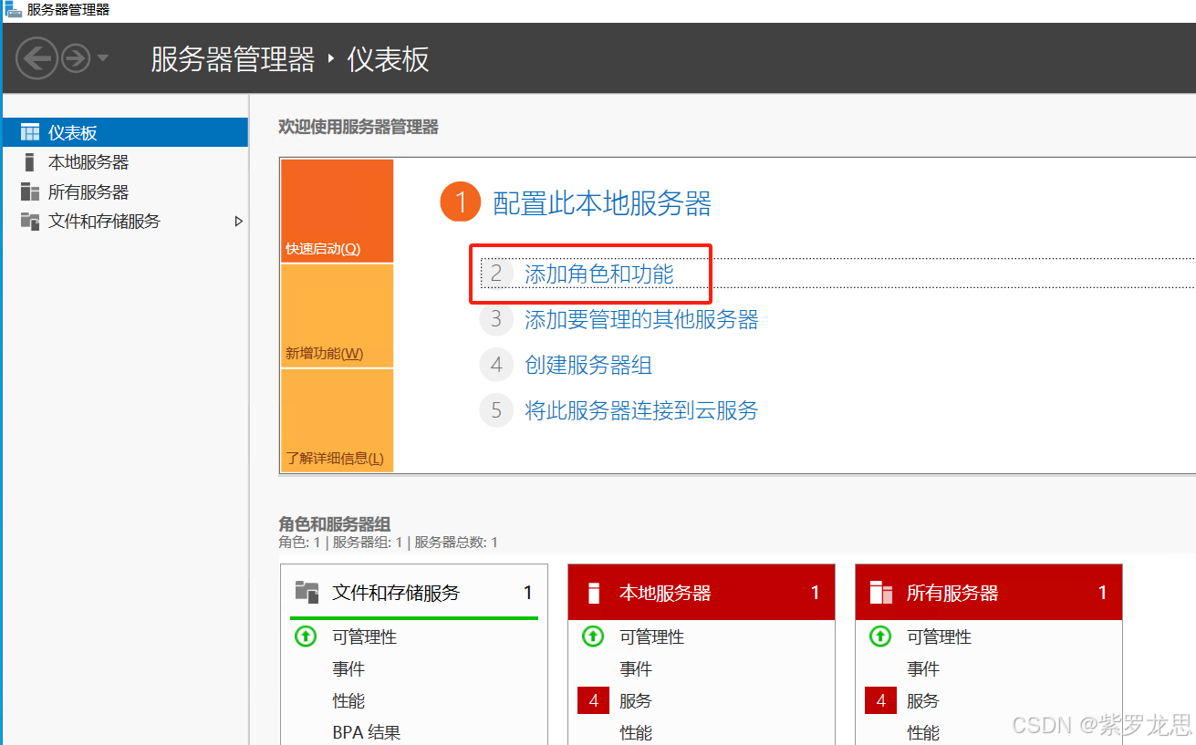Click 创建服务器组 link
Image resolution: width=1196 pixels, height=745 pixels.
click(x=588, y=365)
